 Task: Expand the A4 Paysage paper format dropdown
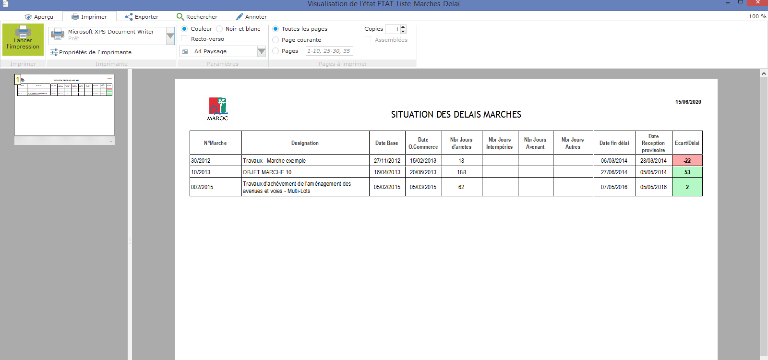click(261, 51)
